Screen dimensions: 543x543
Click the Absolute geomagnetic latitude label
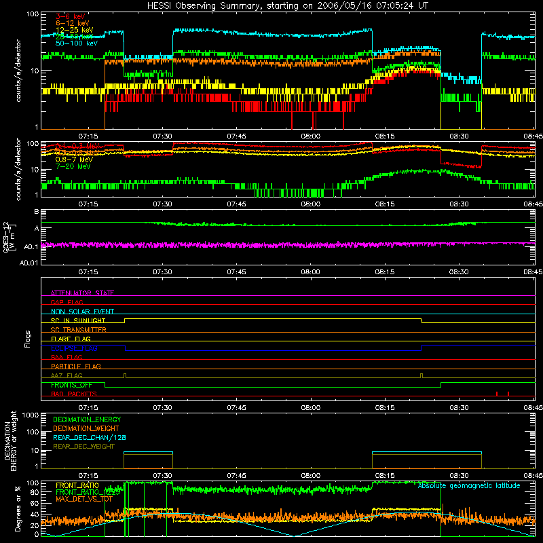(x=469, y=486)
